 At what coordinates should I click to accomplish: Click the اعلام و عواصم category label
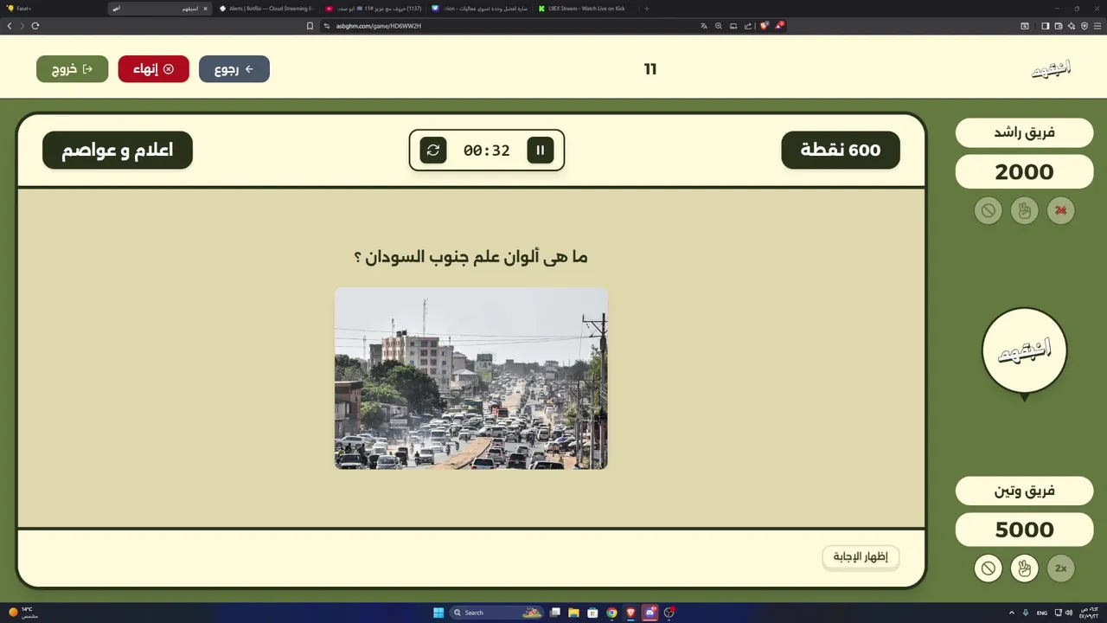tap(118, 150)
